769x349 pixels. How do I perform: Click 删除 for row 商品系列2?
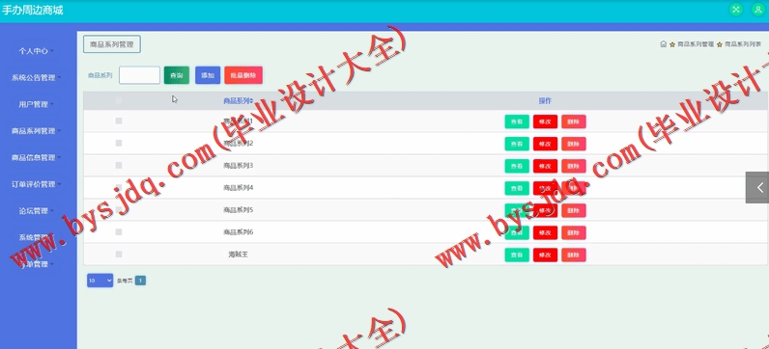[x=574, y=144]
